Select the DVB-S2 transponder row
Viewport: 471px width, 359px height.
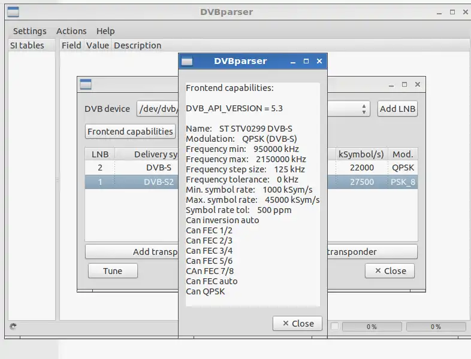point(251,182)
